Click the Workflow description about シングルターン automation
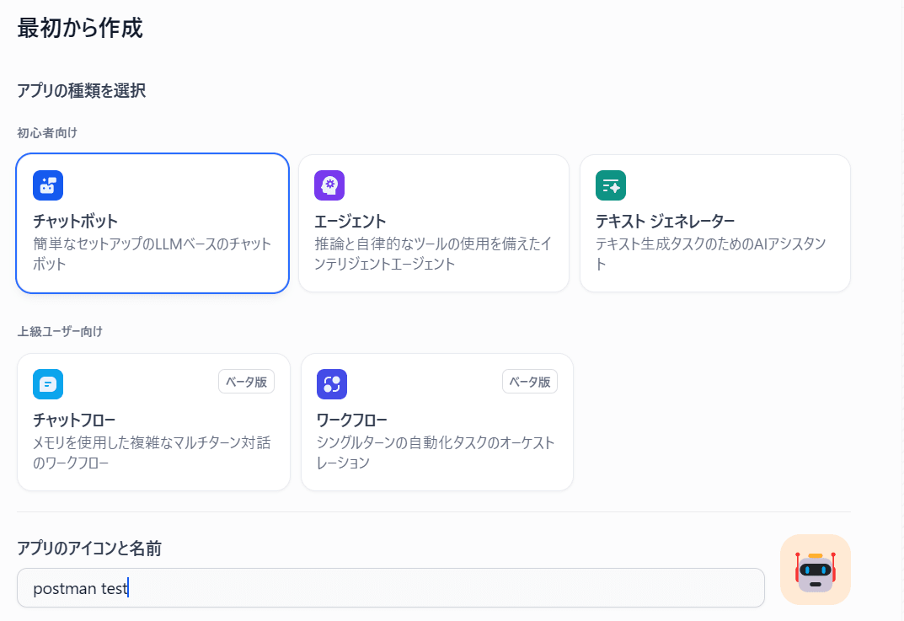Viewport: 904px width, 621px height. pyautogui.click(x=435, y=452)
